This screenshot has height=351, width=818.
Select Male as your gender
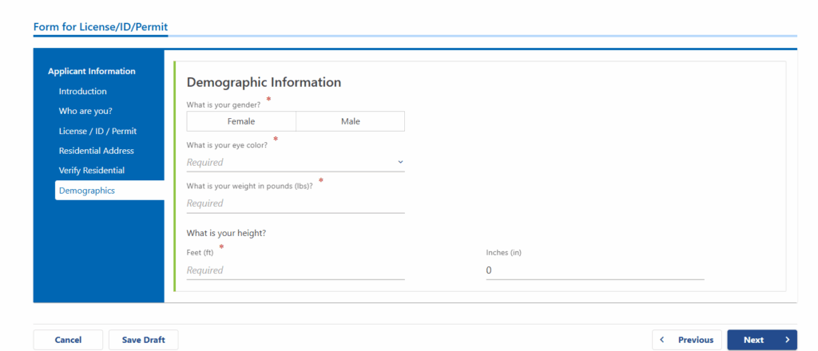click(x=350, y=121)
